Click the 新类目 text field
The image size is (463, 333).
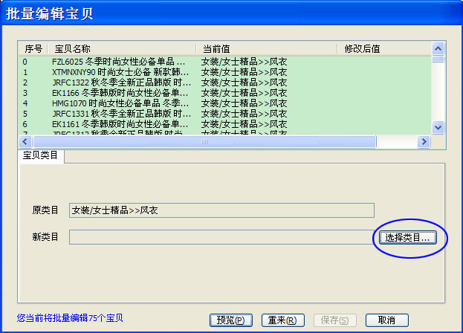[x=221, y=238]
